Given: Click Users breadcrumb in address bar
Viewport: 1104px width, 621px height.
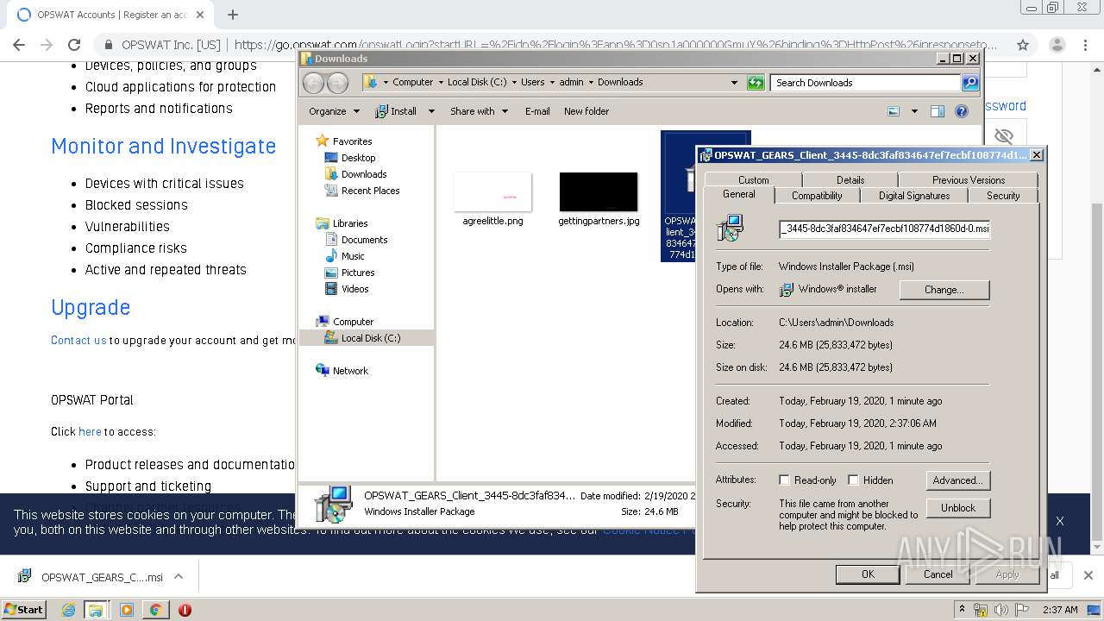Looking at the screenshot, I should coord(532,82).
